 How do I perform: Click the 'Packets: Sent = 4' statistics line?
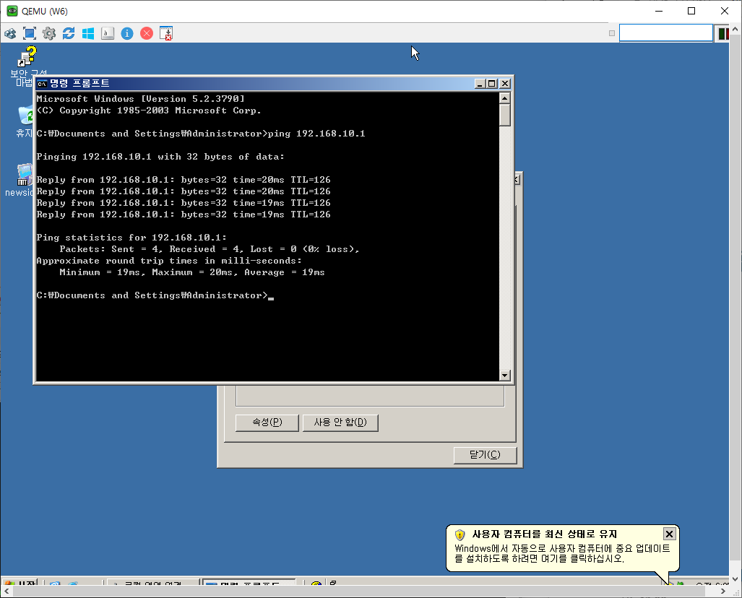209,249
